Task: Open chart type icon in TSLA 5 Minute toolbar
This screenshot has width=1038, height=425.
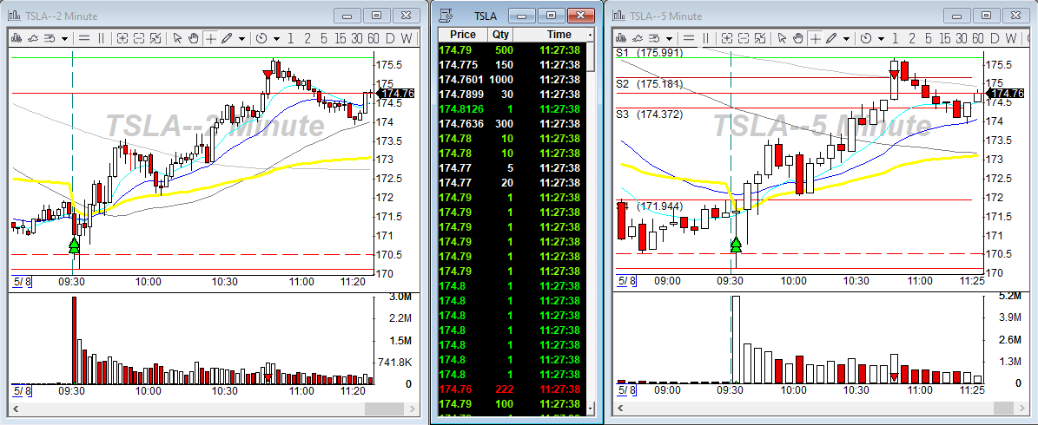Action: pyautogui.click(x=621, y=38)
